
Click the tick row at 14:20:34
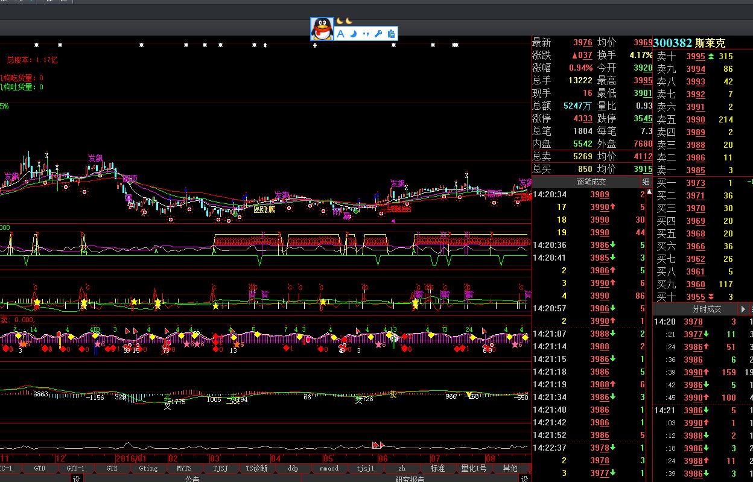tap(589, 194)
